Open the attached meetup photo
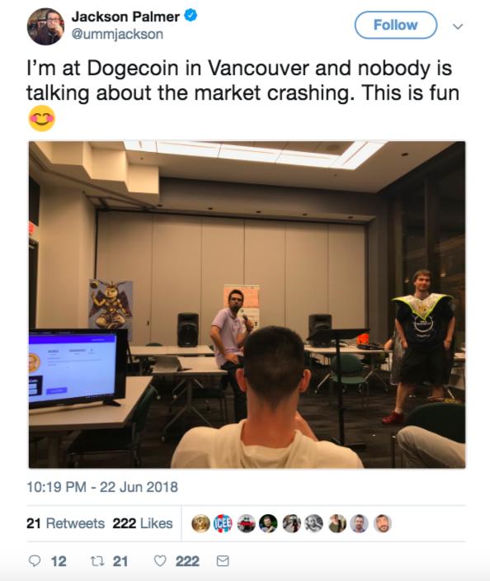Screen dimensions: 490x581 click(247, 305)
